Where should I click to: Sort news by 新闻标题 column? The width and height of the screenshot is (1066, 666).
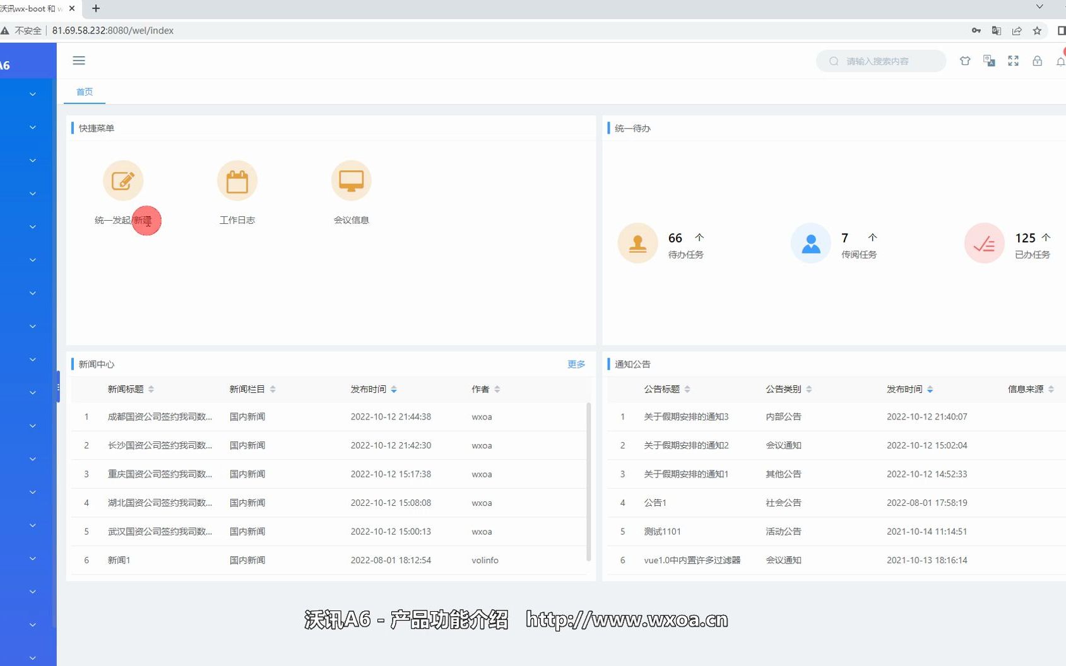pos(151,389)
